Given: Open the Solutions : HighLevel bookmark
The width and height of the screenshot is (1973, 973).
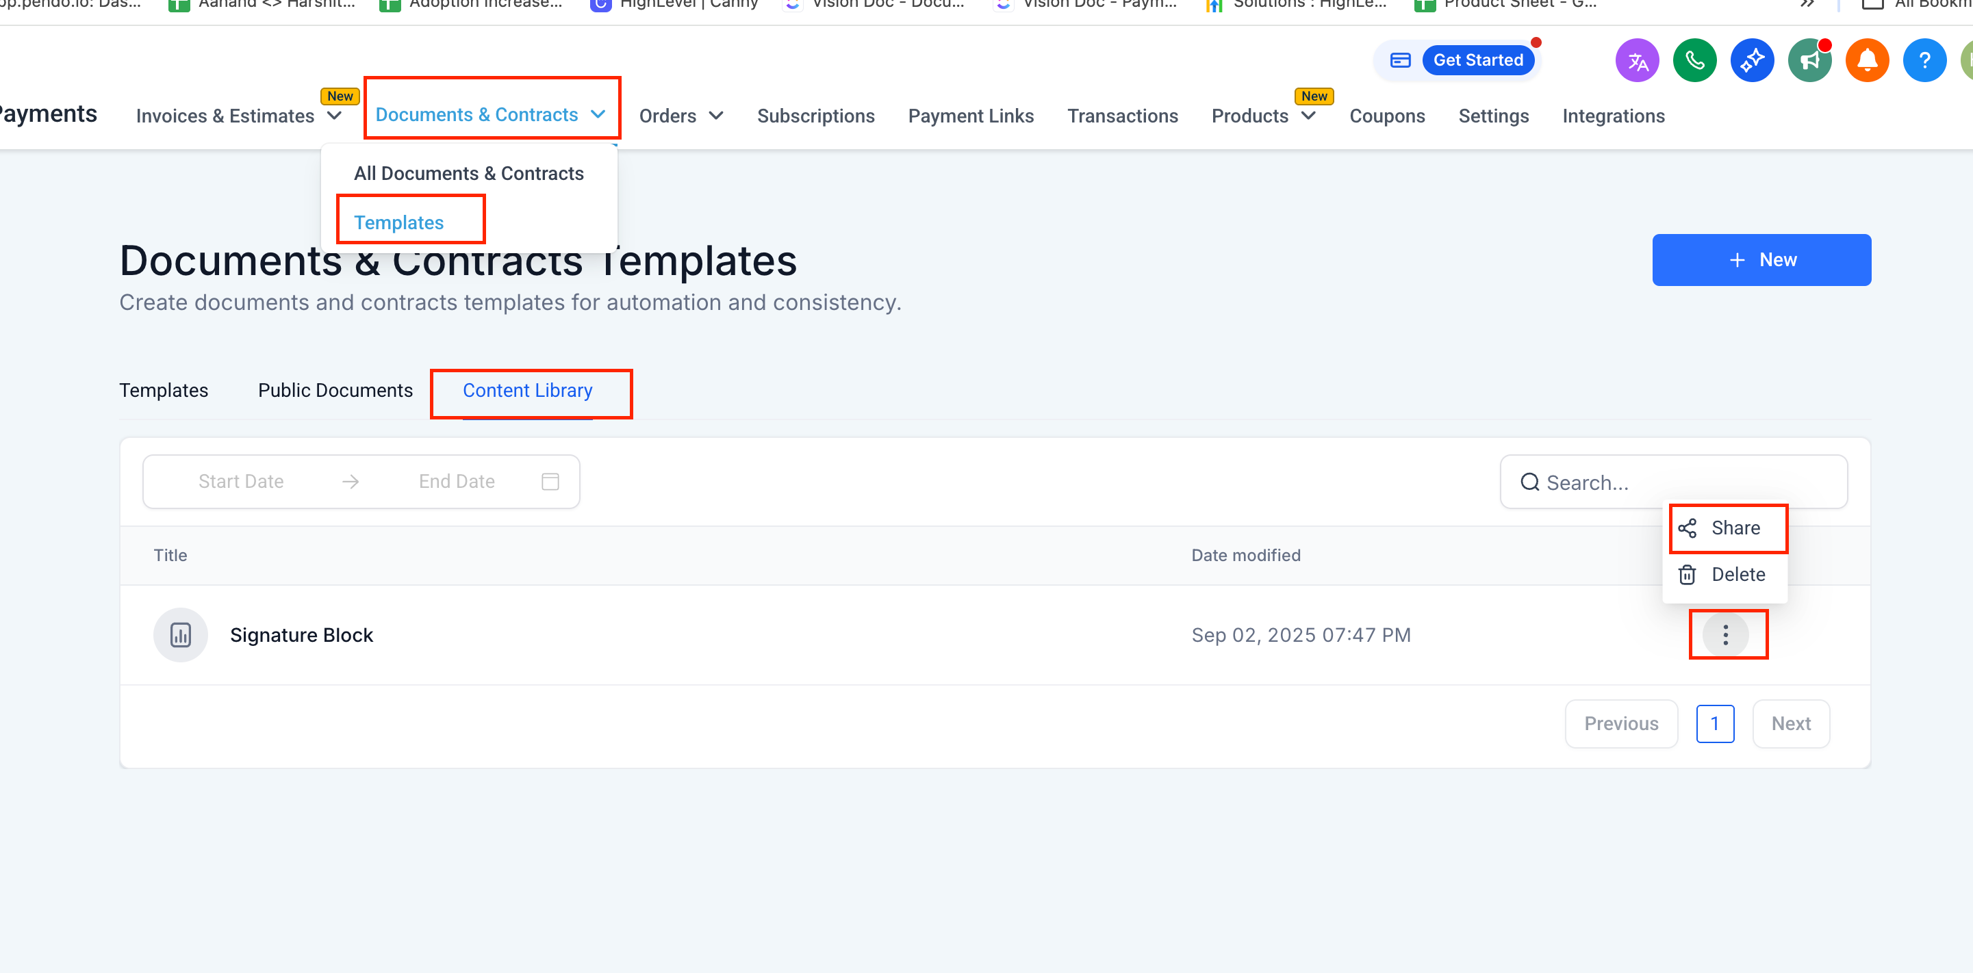Looking at the screenshot, I should click(1296, 5).
